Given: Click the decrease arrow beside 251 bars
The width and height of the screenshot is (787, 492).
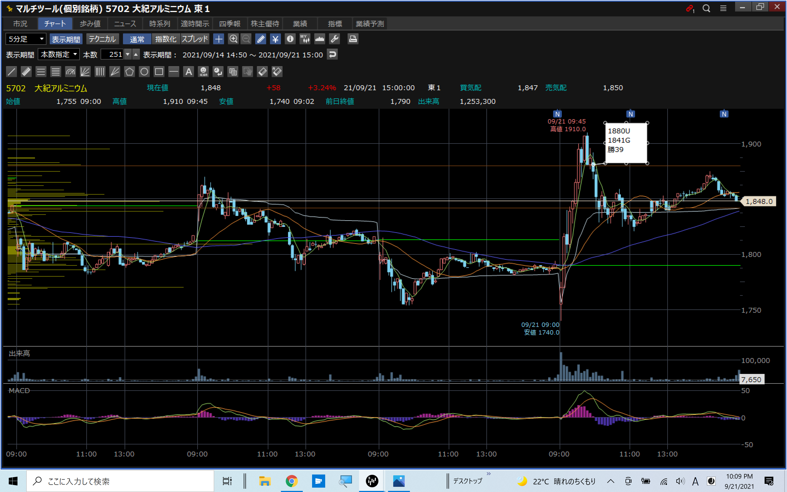Looking at the screenshot, I should (128, 54).
